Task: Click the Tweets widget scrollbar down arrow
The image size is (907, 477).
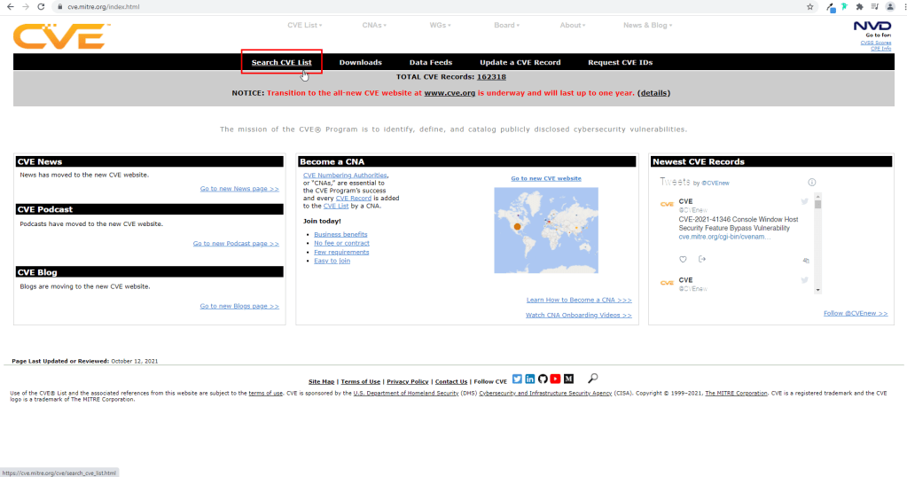Action: click(817, 290)
